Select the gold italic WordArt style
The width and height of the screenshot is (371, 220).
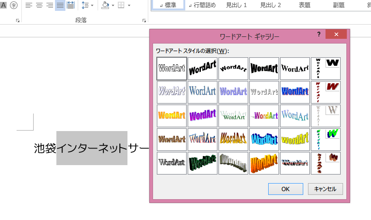point(233,140)
